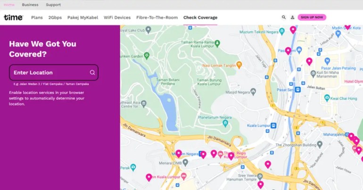Open the user account icon
Screen dimensions: 363x190
[292, 17]
